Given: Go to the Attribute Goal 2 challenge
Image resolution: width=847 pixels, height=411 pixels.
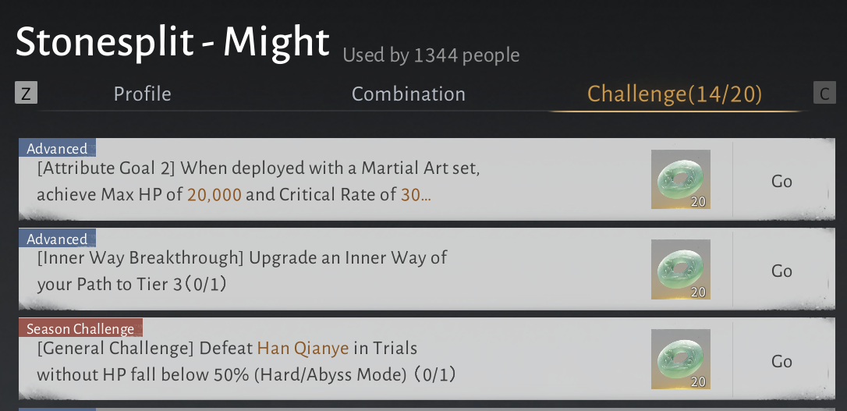Looking at the screenshot, I should 781,181.
